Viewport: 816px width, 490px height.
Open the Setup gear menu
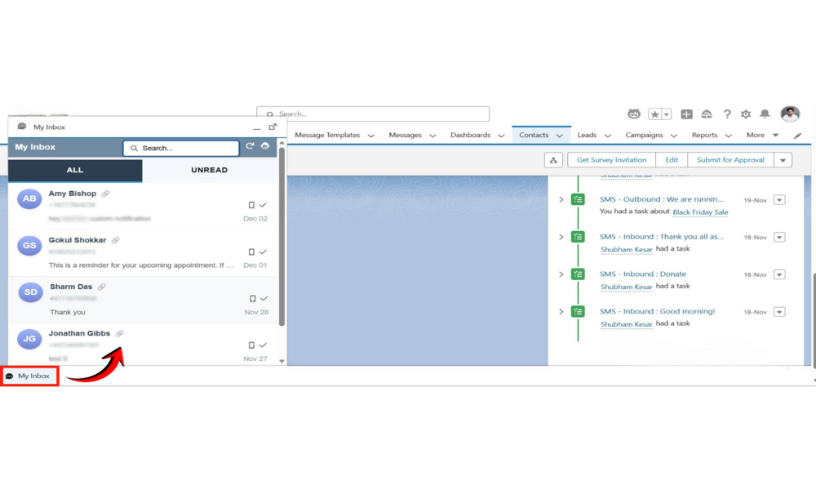tap(746, 114)
